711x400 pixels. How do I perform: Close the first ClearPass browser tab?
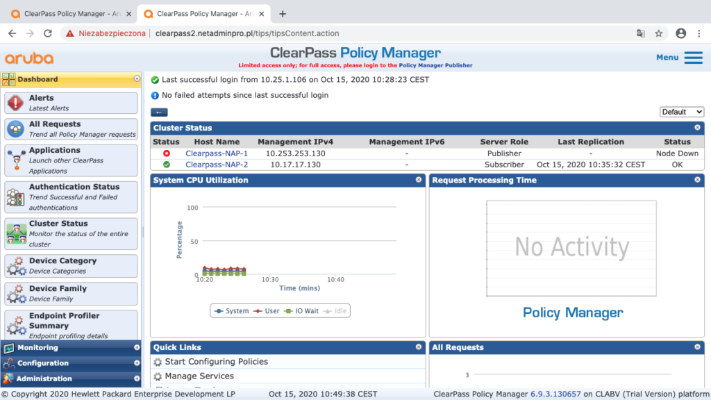(128, 14)
